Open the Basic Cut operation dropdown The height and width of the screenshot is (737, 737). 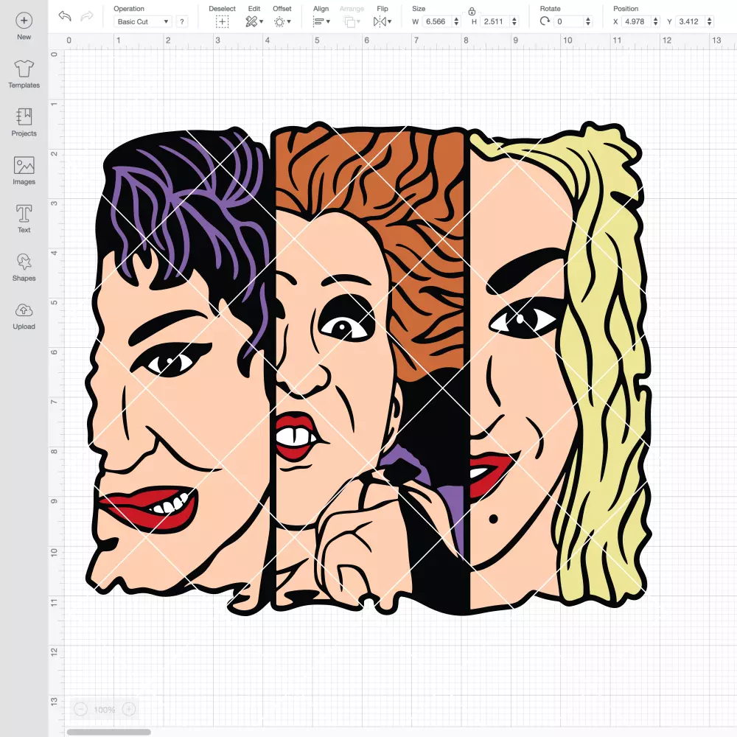(x=143, y=21)
